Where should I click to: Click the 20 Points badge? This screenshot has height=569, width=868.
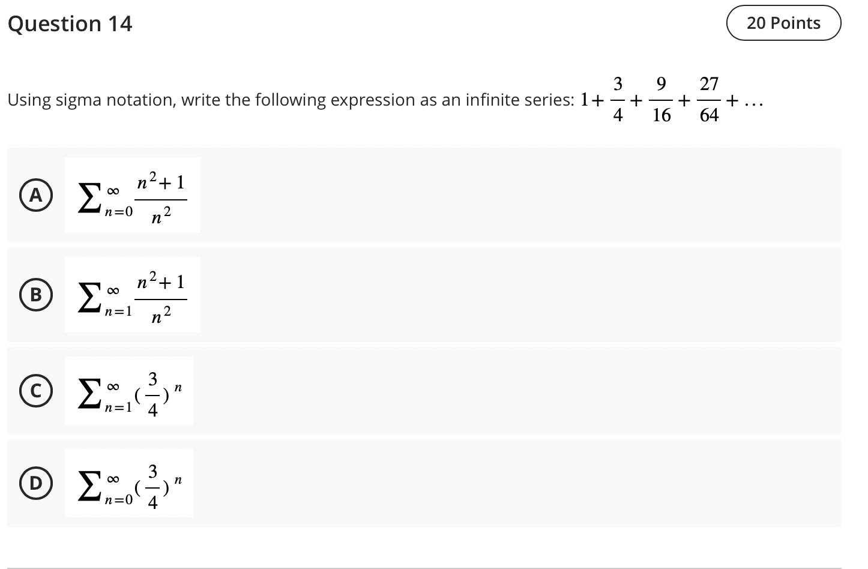pyautogui.click(x=783, y=22)
